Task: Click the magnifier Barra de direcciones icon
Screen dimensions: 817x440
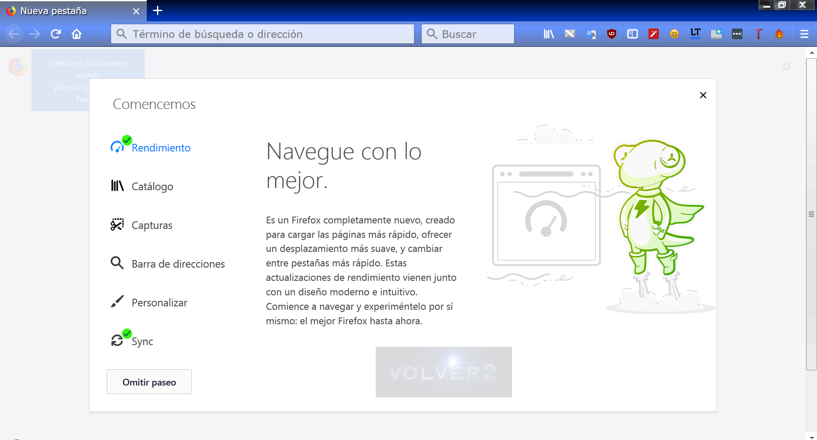Action: [x=117, y=263]
